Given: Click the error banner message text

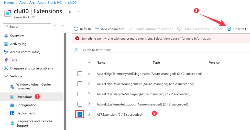Looking at the screenshot, I should point(146,39).
